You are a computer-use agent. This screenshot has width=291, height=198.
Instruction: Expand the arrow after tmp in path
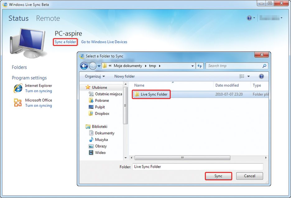[x=159, y=66]
